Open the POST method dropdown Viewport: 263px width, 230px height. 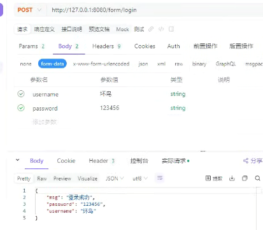29,10
